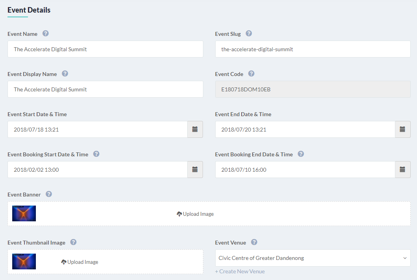Open calendar for Booking Start Date
Viewport: 417px width, 280px height.
pos(195,169)
